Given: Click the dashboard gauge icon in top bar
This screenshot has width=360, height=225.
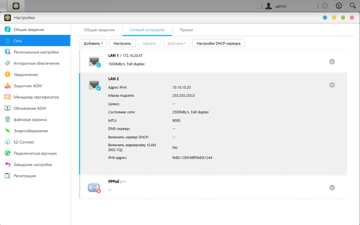Looking at the screenshot, I should 339,6.
